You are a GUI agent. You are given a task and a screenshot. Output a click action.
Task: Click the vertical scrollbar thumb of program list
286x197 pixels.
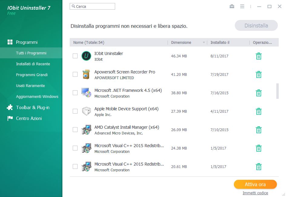click(277, 91)
